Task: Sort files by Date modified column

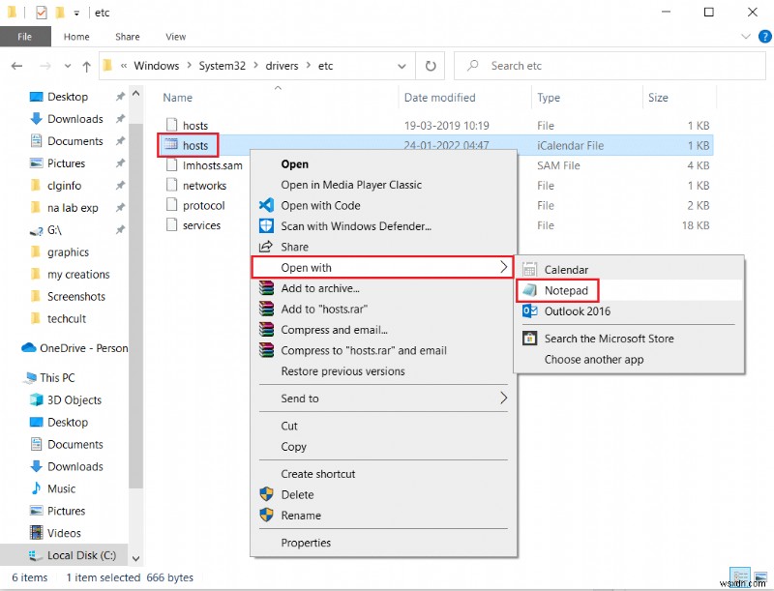Action: click(439, 98)
